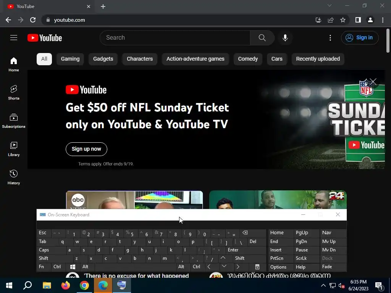Start voice search with microphone

click(x=285, y=38)
